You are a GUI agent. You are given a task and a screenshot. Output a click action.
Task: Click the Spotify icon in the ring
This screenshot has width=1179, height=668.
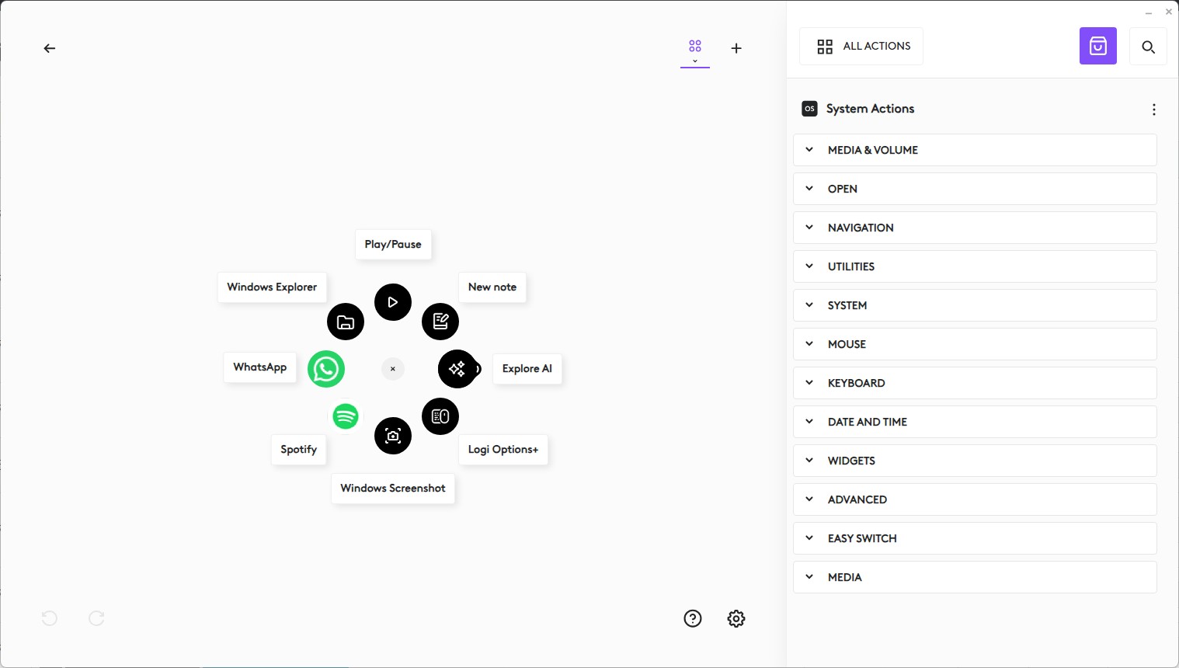(346, 416)
